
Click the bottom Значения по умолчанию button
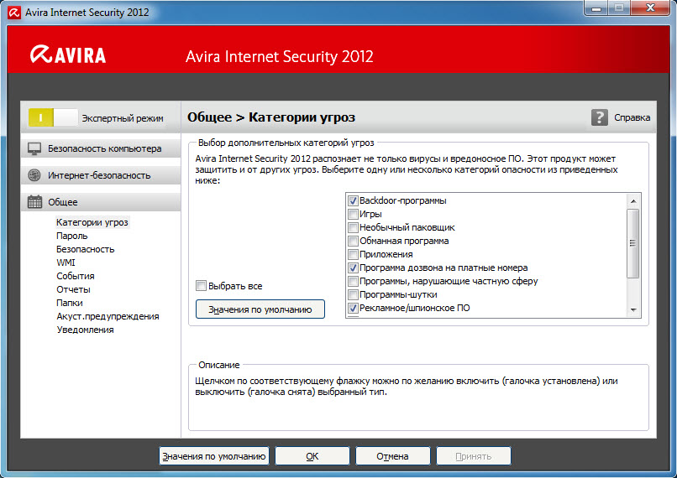pos(214,456)
